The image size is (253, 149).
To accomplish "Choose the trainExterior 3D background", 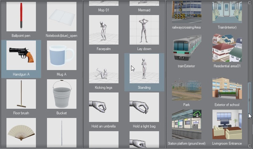I will click(186, 48).
